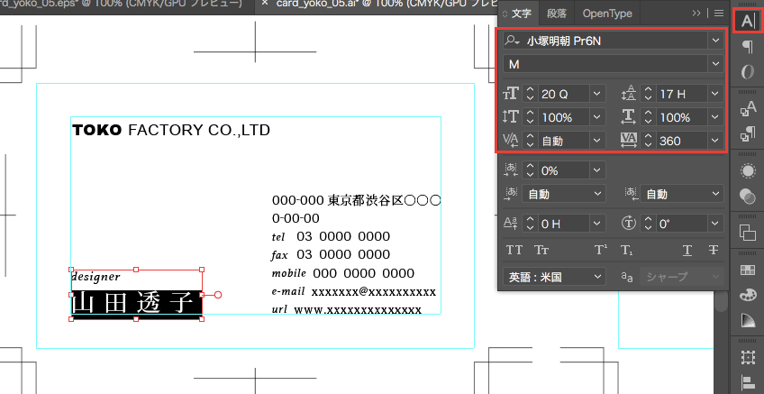The image size is (764, 394).
Task: Open the Paragraph panel icon in dock
Action: 748,46
